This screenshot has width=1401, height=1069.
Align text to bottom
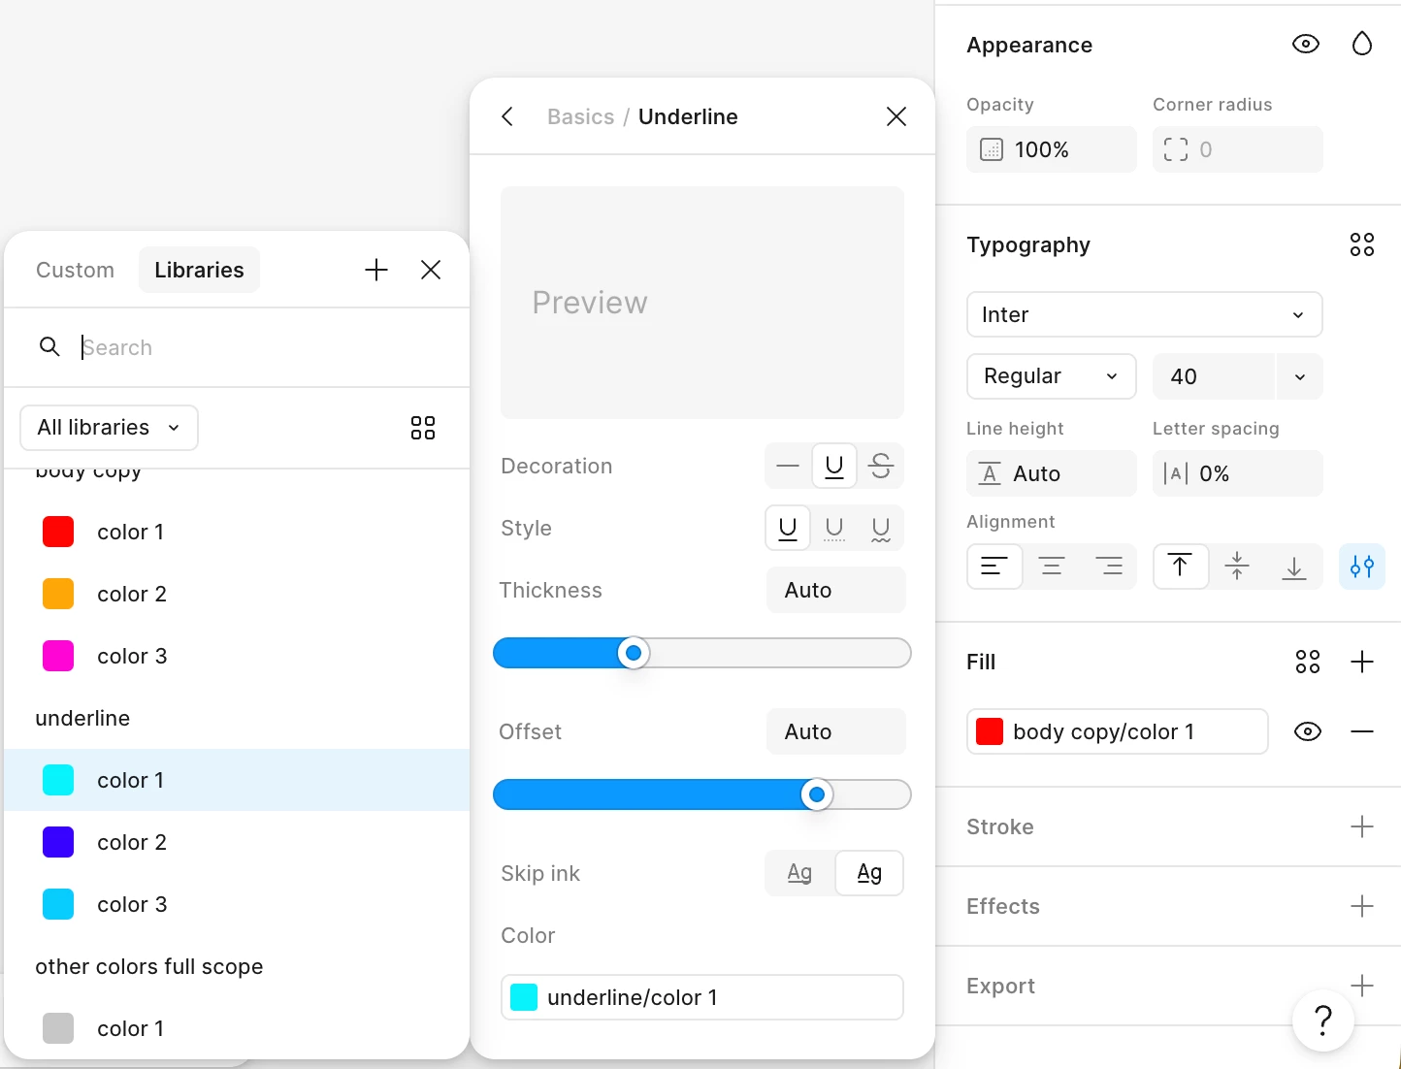[1294, 567]
